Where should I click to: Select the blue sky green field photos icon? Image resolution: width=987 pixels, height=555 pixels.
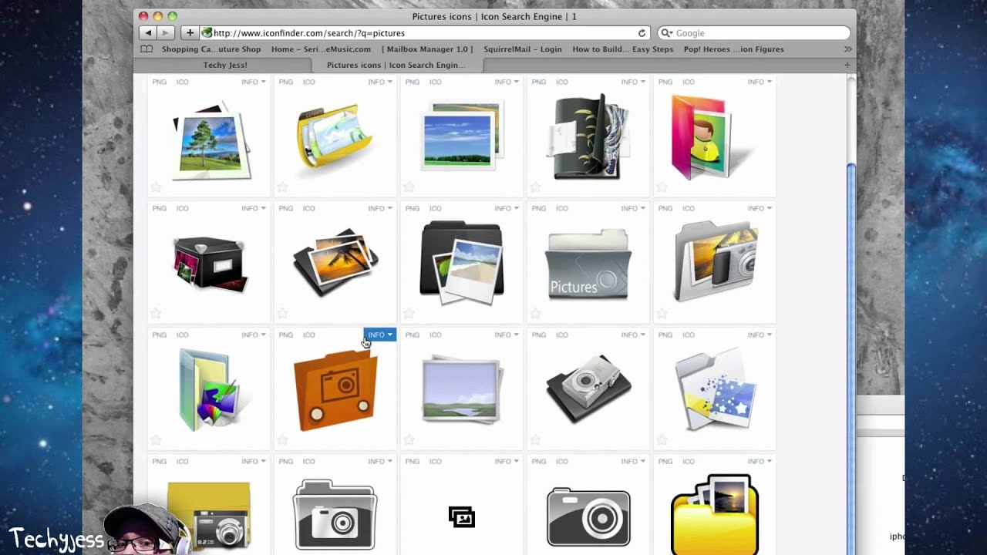pyautogui.click(x=461, y=136)
